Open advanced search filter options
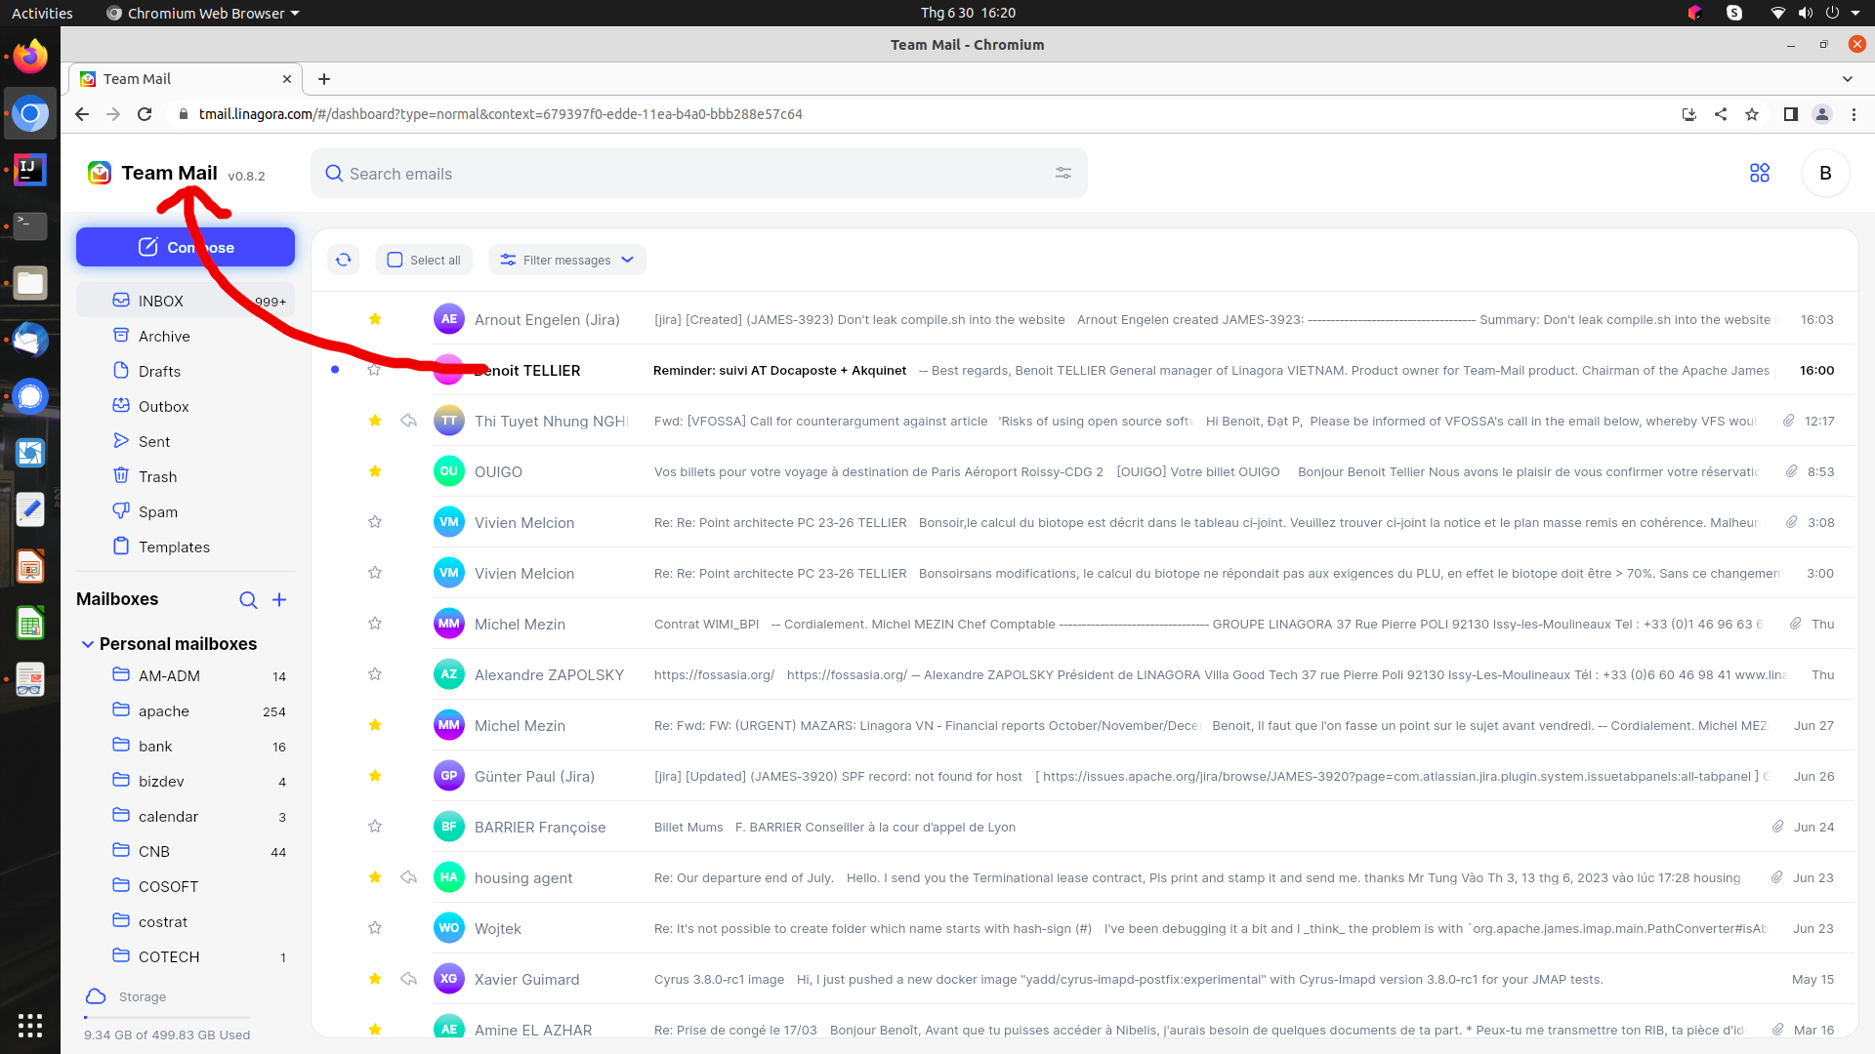 tap(1063, 173)
